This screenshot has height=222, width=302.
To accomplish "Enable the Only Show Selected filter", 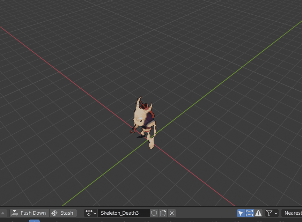I will pos(241,213).
